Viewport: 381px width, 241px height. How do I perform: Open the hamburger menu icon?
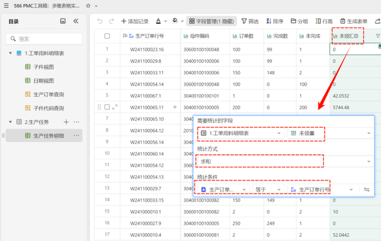[x=7, y=5]
